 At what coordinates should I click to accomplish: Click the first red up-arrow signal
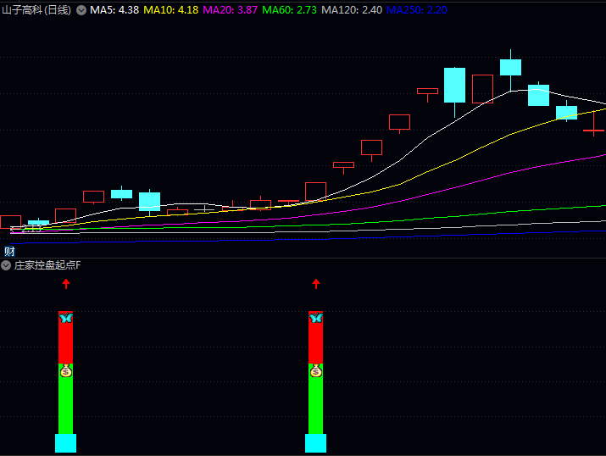click(66, 284)
